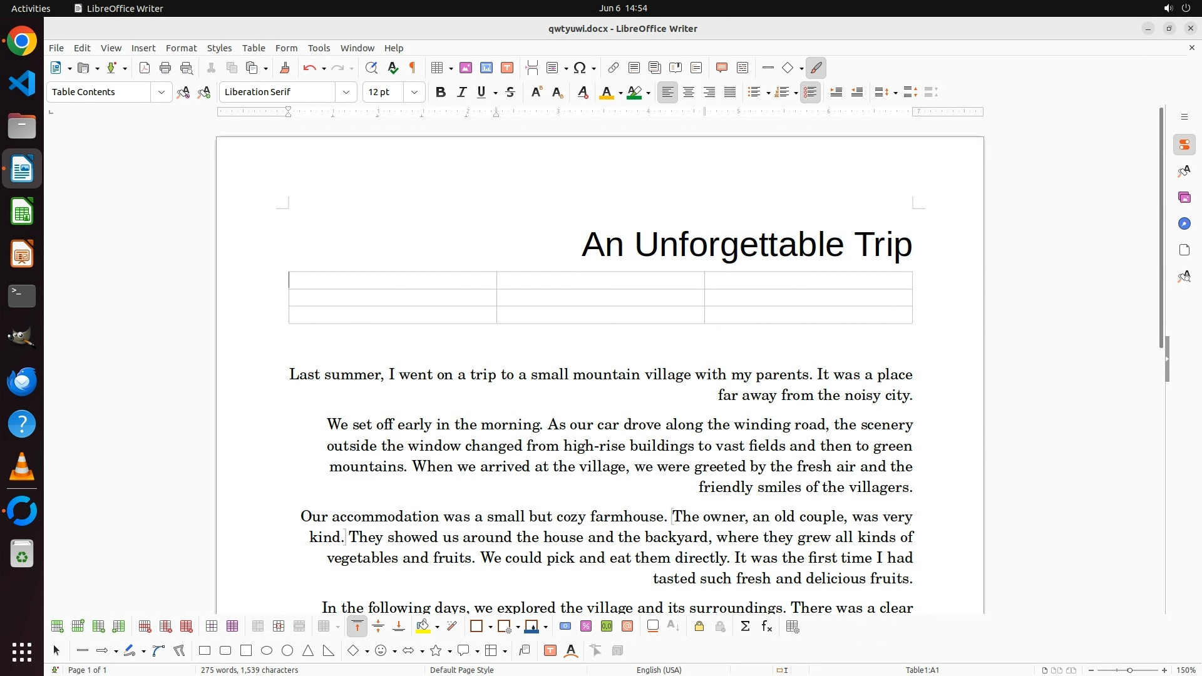This screenshot has height=676, width=1202.
Task: Click the Export as PDF icon
Action: [145, 68]
